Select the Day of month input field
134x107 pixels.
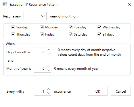tap(41, 52)
